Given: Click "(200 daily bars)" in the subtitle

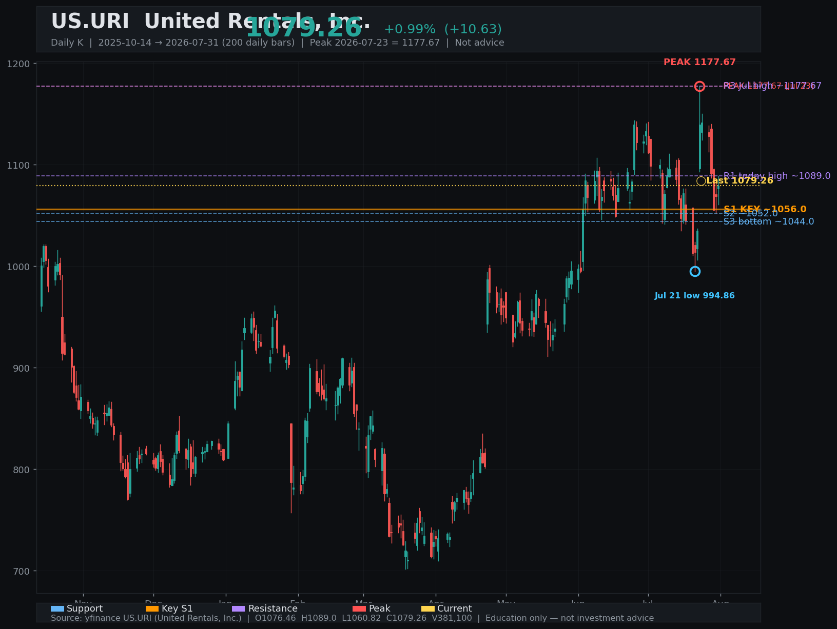Looking at the screenshot, I should coord(258,43).
